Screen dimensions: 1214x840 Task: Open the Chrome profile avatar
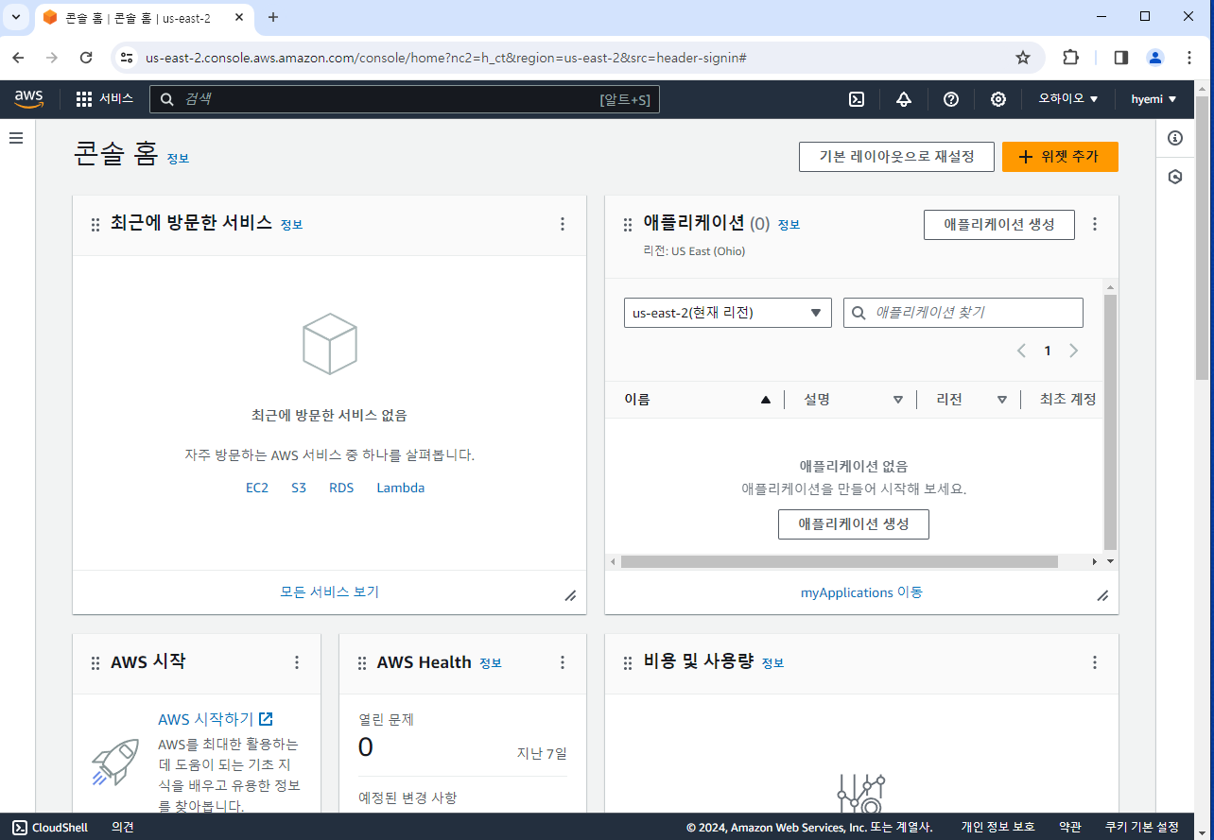point(1155,58)
